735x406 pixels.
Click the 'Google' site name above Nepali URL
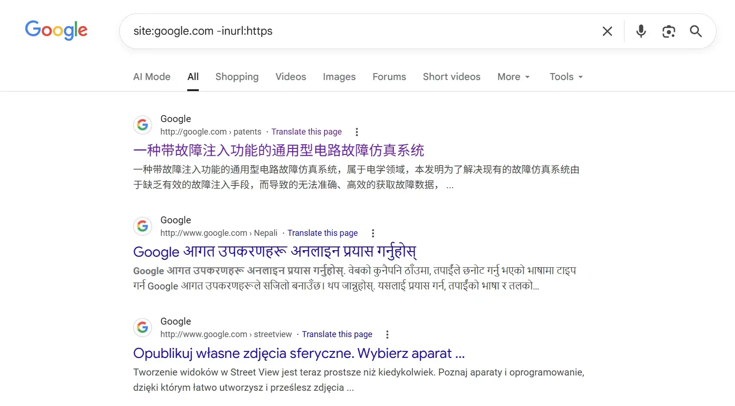pyautogui.click(x=176, y=220)
